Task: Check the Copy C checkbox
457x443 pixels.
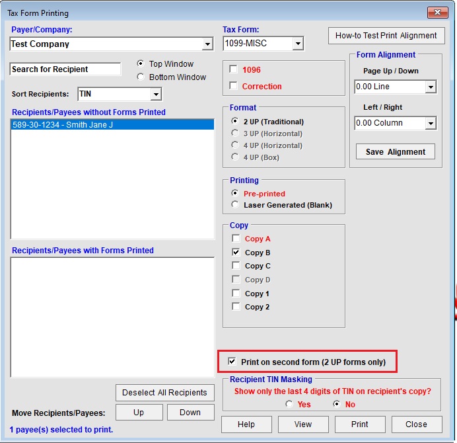Action: click(236, 265)
